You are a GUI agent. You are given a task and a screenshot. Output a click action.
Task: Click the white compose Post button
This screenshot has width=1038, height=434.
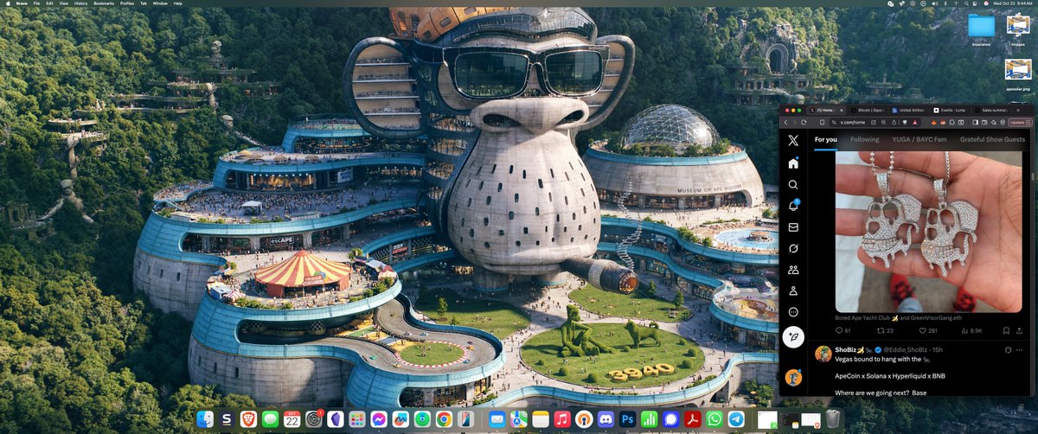coord(793,337)
